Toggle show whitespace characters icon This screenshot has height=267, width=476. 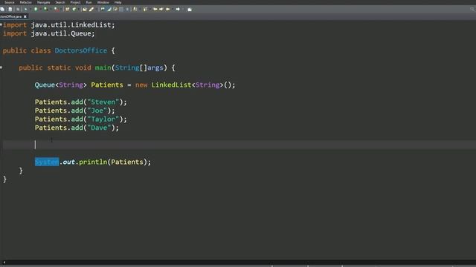(x=127, y=10)
